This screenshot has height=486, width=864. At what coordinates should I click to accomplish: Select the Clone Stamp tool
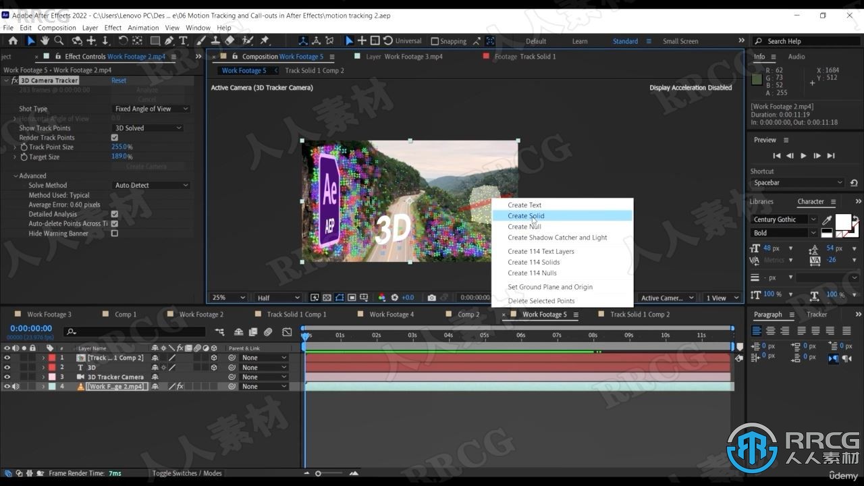[x=215, y=40]
